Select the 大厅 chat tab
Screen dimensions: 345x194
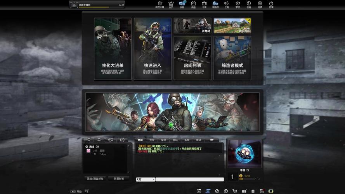coord(152,140)
